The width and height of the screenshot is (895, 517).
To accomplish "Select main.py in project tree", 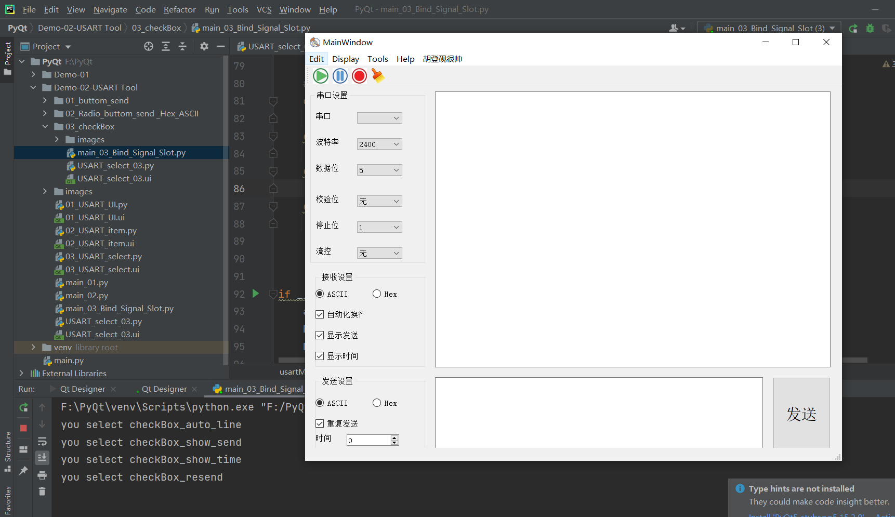I will coord(68,360).
